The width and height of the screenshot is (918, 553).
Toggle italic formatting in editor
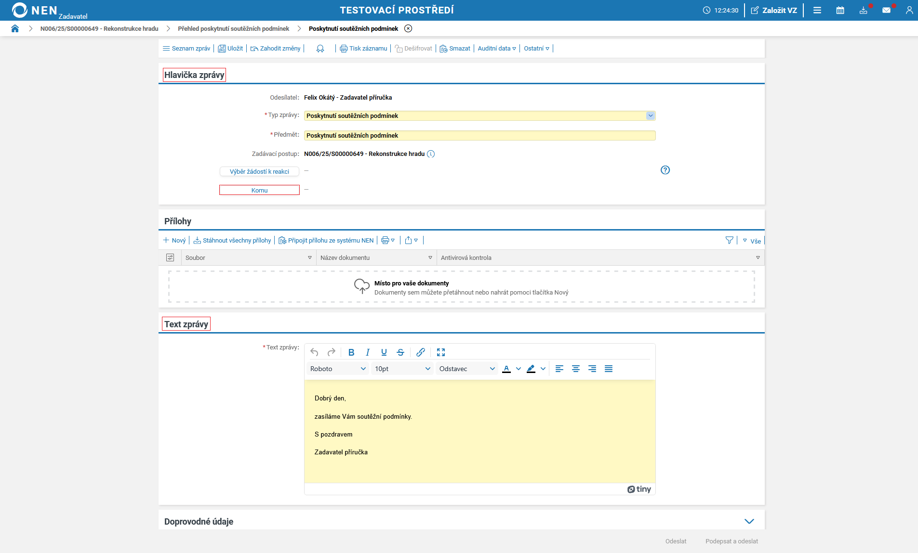click(367, 352)
